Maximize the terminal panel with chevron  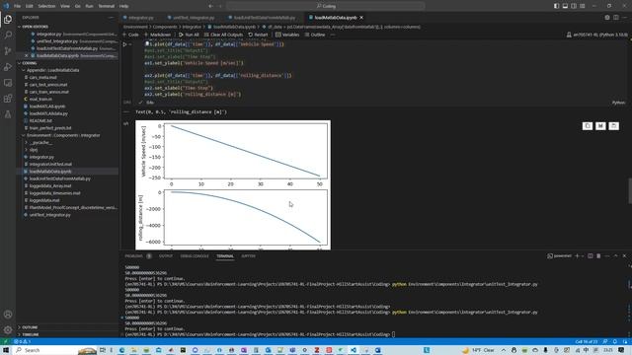pyautogui.click(x=616, y=256)
